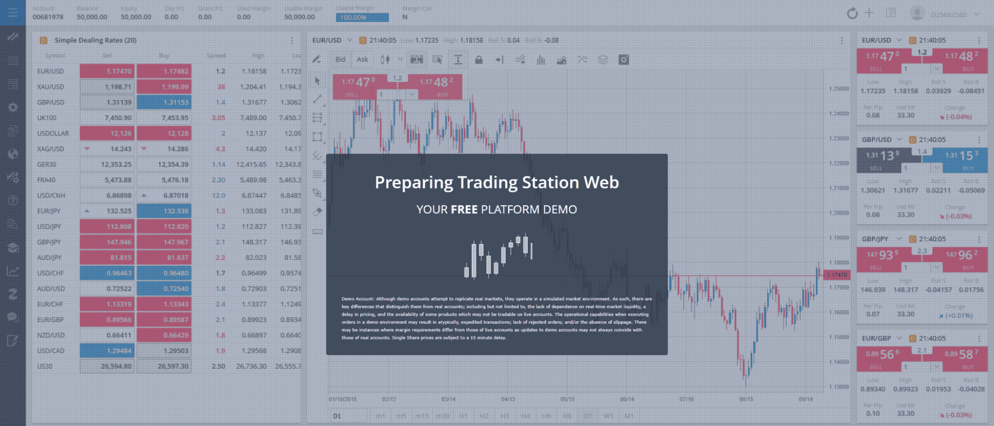Open Simple Dealing Rates panel options menu

tap(292, 40)
